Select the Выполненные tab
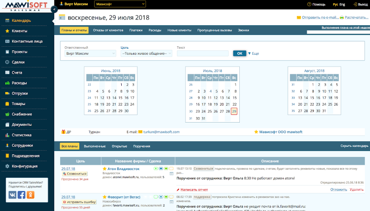This screenshot has height=211, width=370. [x=94, y=146]
